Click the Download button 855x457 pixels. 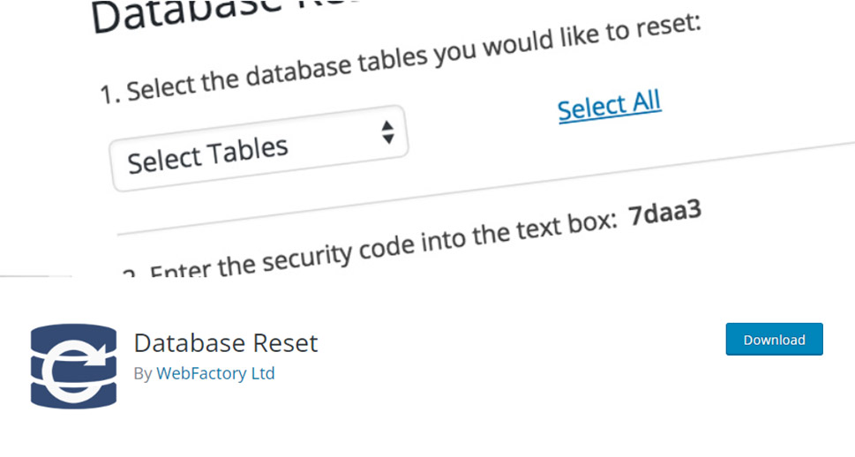(774, 339)
